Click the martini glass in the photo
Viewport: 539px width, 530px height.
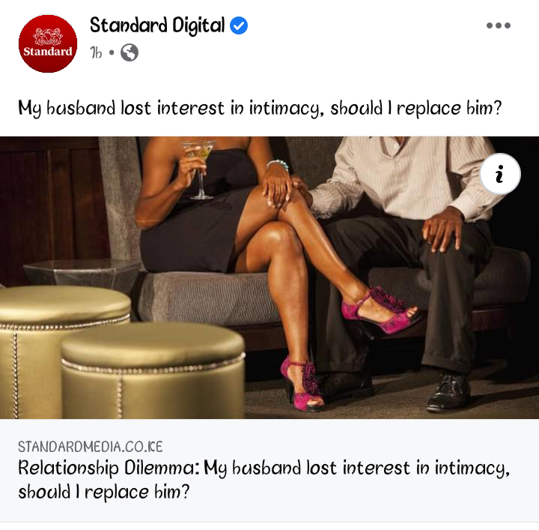201,169
